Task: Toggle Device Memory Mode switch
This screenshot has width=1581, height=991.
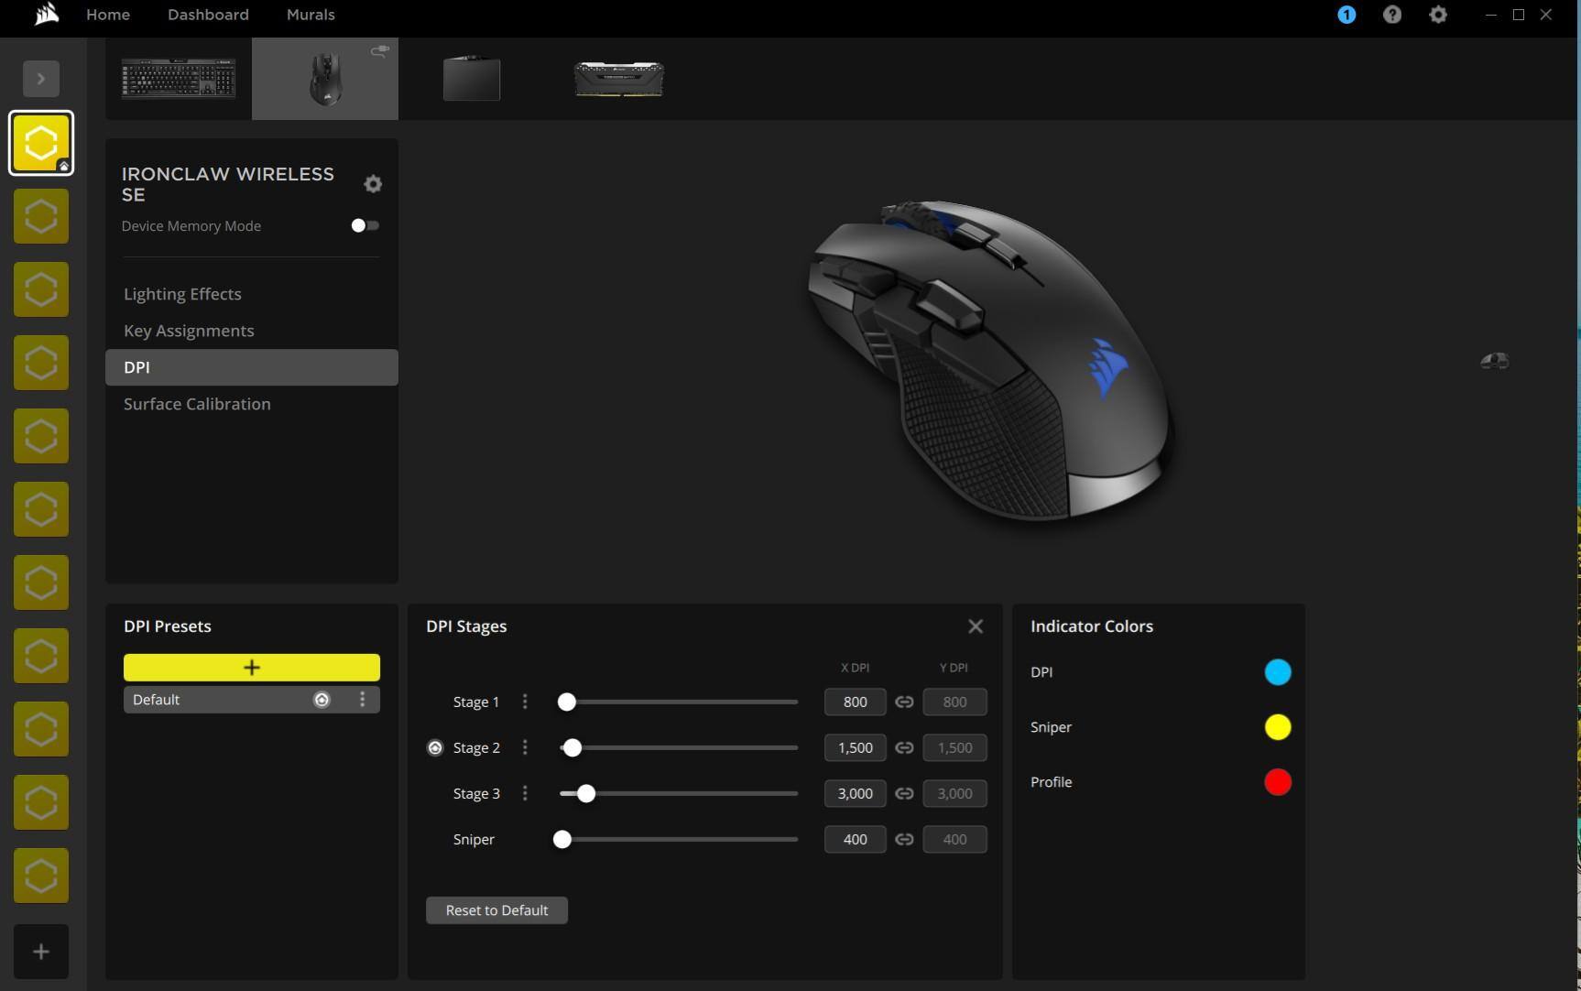Action: [x=365, y=226]
